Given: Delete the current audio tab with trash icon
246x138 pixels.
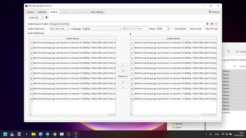Looking at the screenshot, I should (47, 17).
